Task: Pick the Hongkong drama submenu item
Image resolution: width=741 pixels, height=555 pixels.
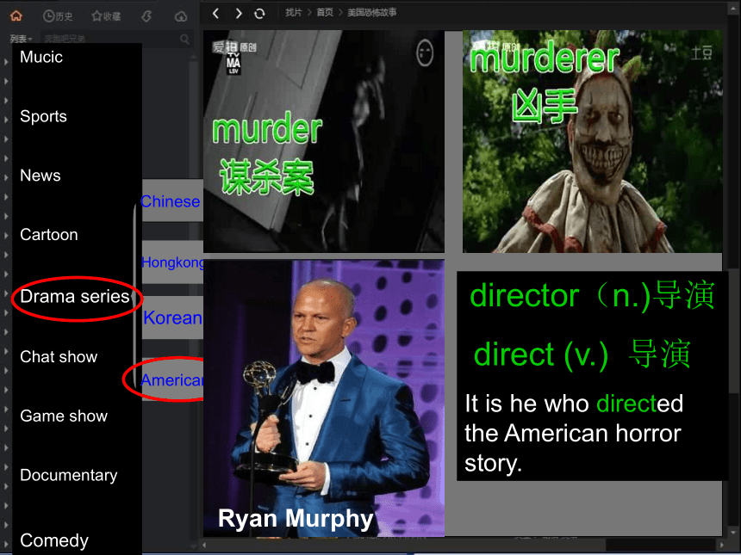Action: click(173, 262)
